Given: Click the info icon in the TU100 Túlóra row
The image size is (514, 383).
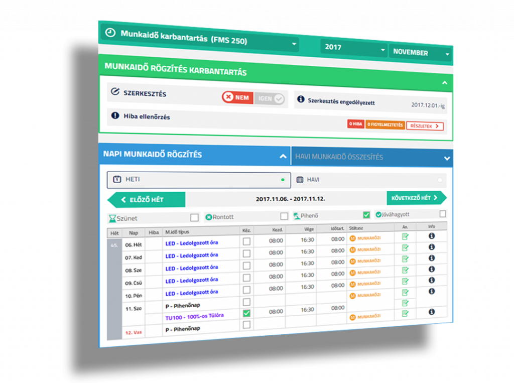Looking at the screenshot, I should pos(431,312).
